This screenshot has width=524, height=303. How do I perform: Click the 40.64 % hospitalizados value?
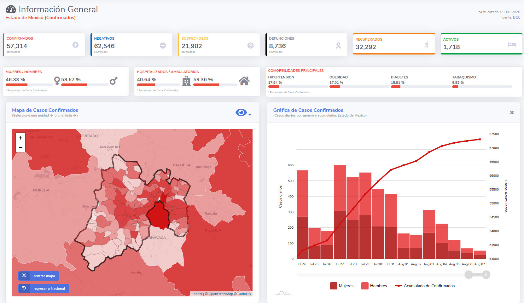pyautogui.click(x=147, y=80)
